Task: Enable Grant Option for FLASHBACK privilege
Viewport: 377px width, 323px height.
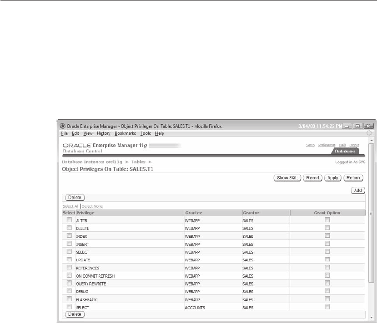Action: [x=327, y=299]
